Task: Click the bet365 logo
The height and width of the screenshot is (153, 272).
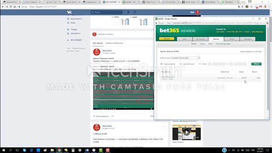Action: click(x=169, y=31)
